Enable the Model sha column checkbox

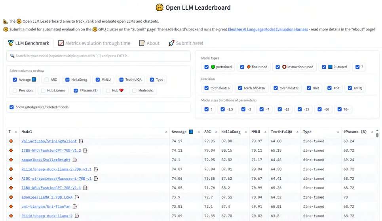tap(134, 90)
